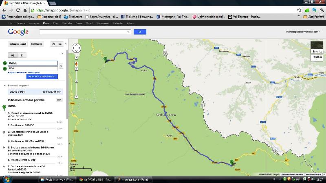Click Aggiungi destinazione link
This screenshot has height=183, width=326.
point(17,72)
